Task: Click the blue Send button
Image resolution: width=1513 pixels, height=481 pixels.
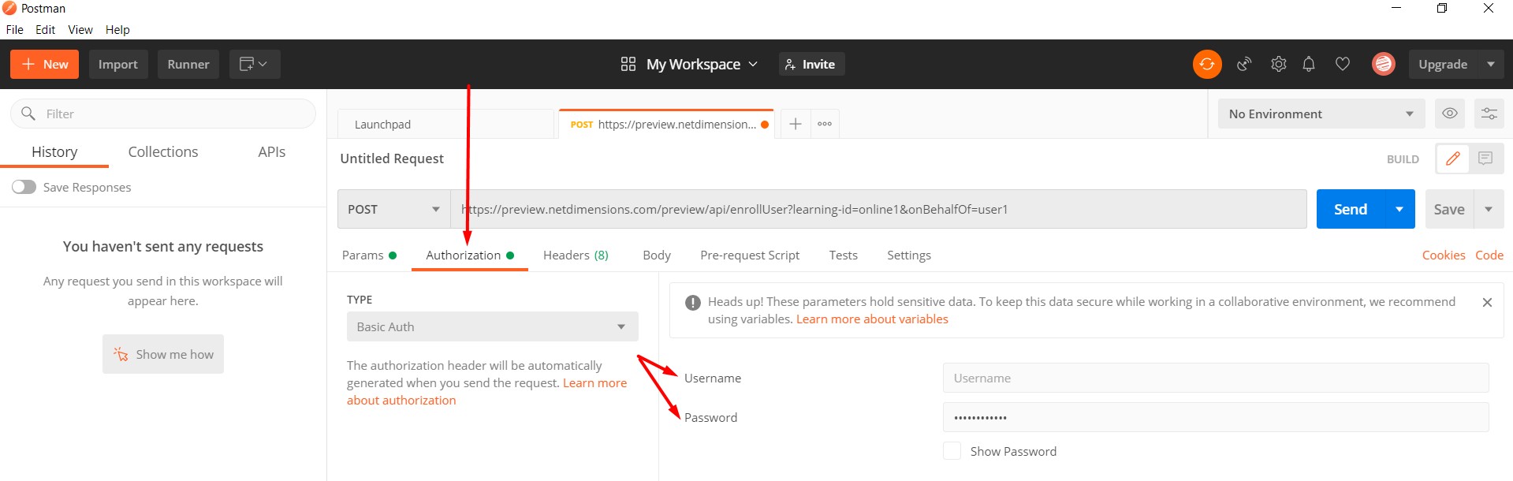Action: [x=1351, y=209]
